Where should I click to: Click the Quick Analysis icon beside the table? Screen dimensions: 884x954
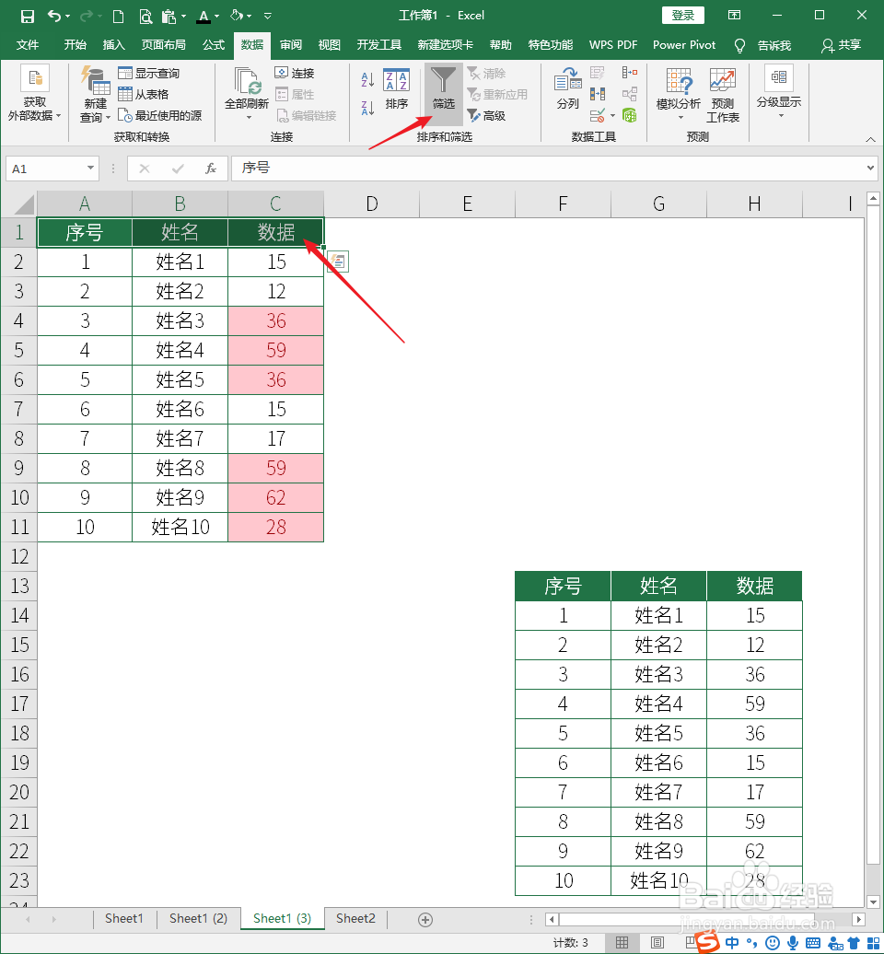(338, 262)
